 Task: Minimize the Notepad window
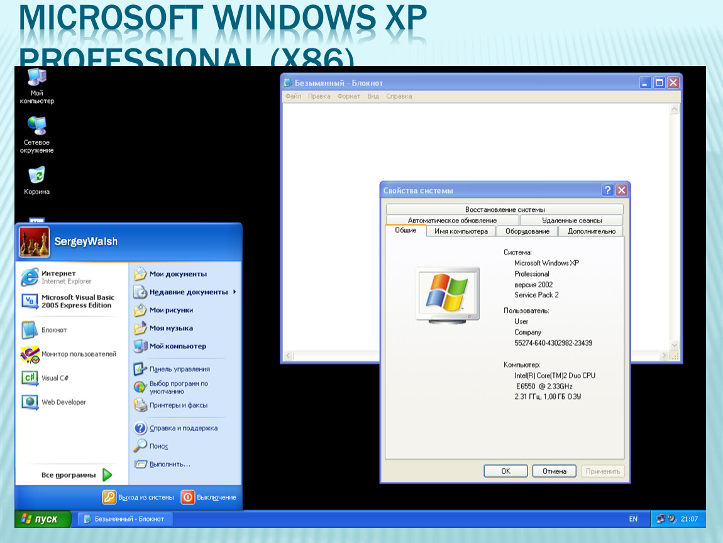click(646, 82)
